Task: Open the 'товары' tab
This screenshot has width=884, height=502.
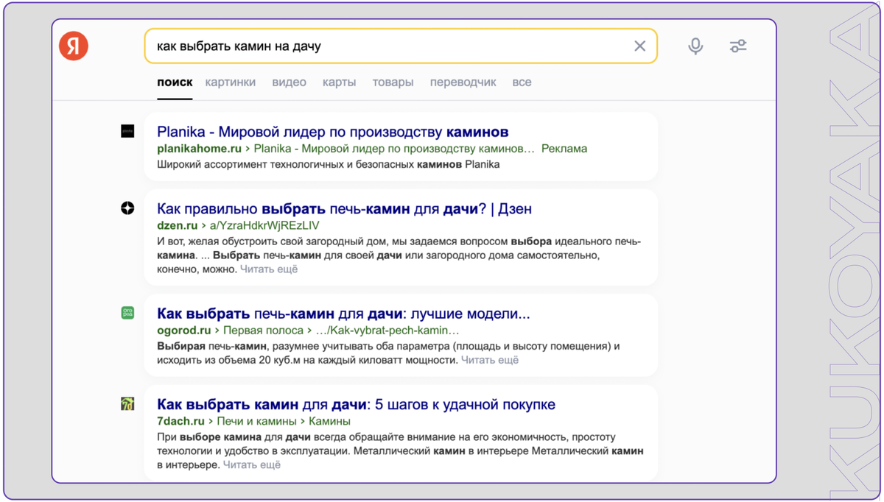Action: click(x=393, y=82)
